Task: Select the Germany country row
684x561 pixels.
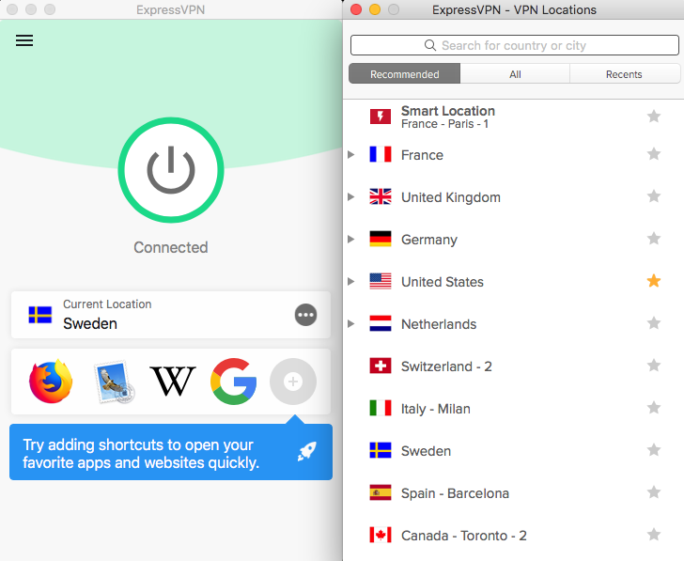Action: pyautogui.click(x=513, y=239)
